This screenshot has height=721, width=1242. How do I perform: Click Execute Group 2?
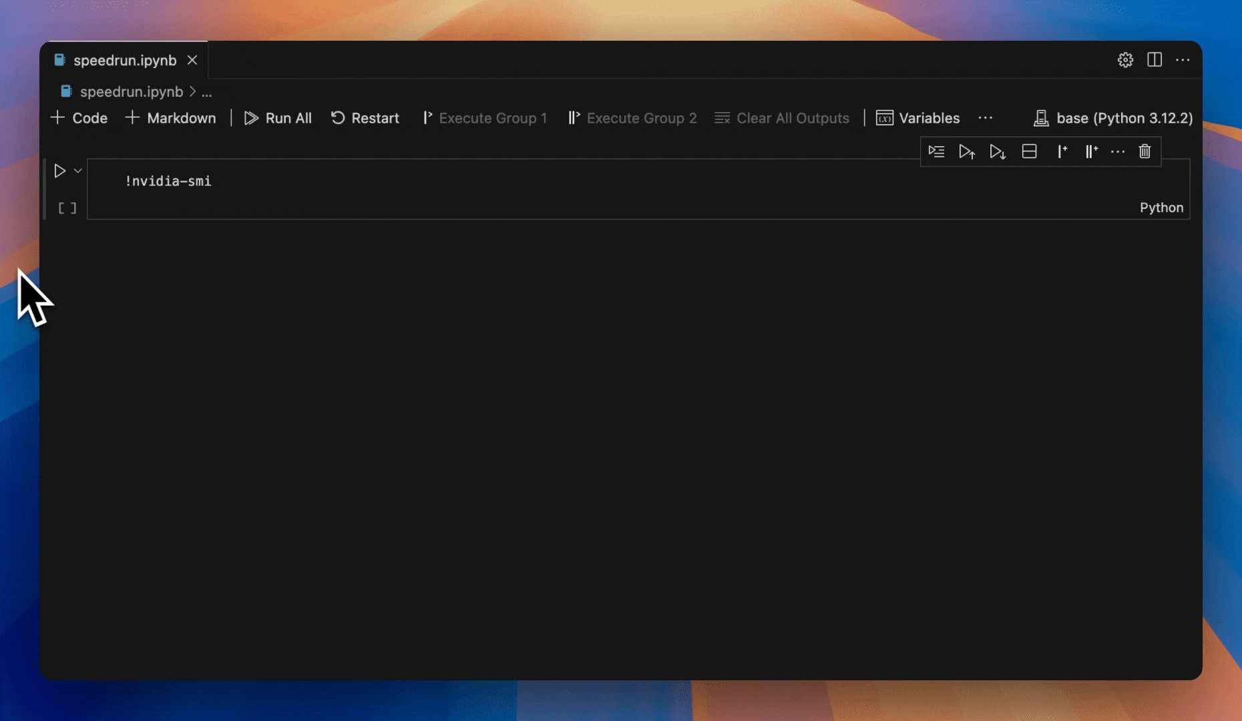click(x=632, y=118)
